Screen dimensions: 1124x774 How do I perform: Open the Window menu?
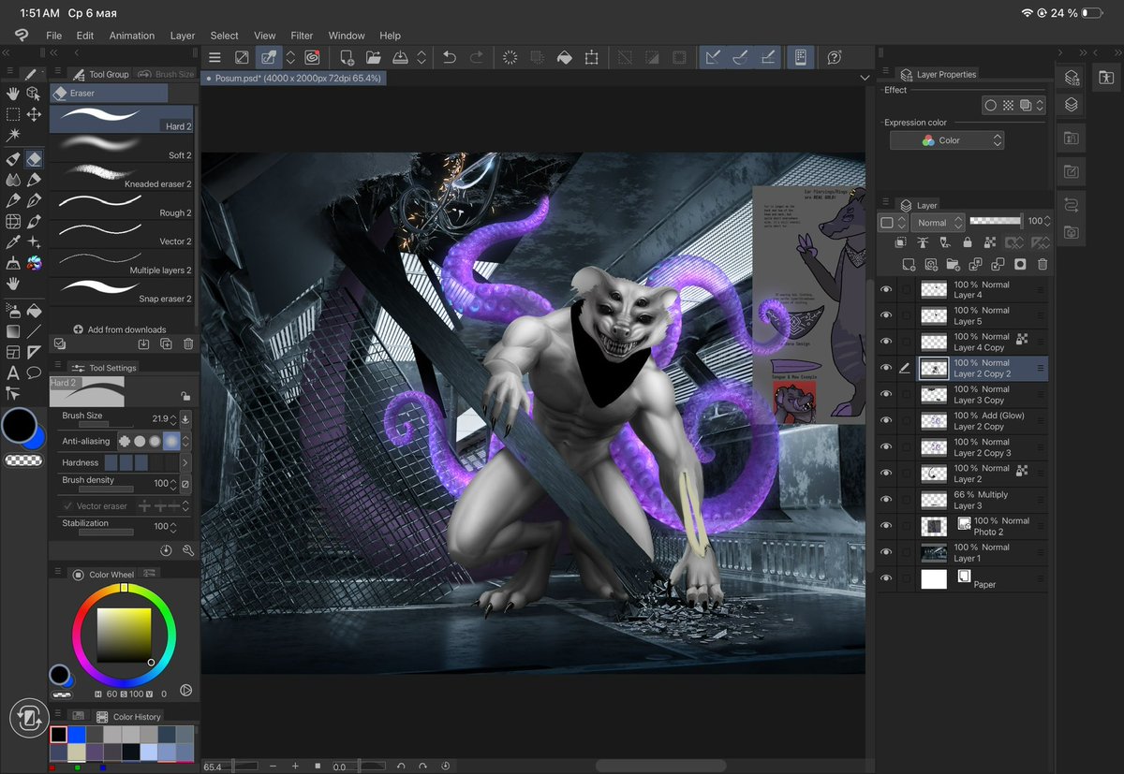click(347, 36)
